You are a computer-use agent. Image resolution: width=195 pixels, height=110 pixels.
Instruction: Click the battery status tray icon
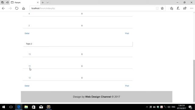(154, 107)
